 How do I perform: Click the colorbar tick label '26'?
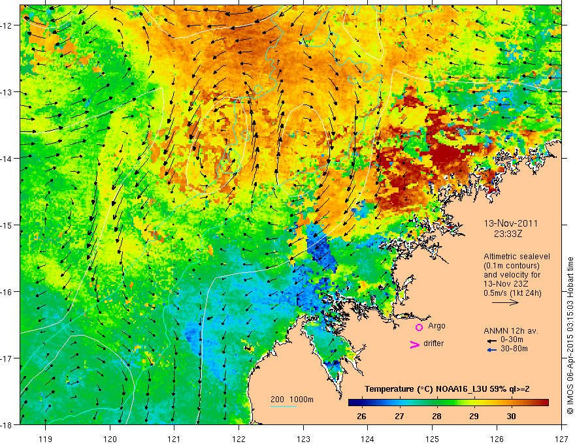[x=361, y=416]
